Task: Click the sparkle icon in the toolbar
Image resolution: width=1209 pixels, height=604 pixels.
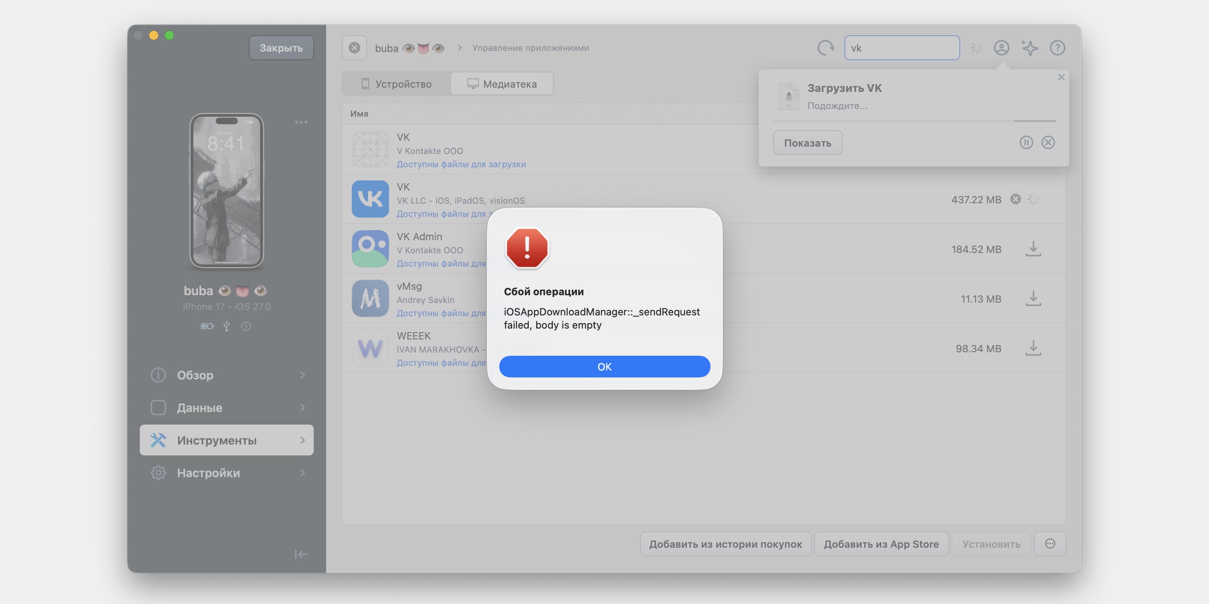Action: click(x=1030, y=48)
